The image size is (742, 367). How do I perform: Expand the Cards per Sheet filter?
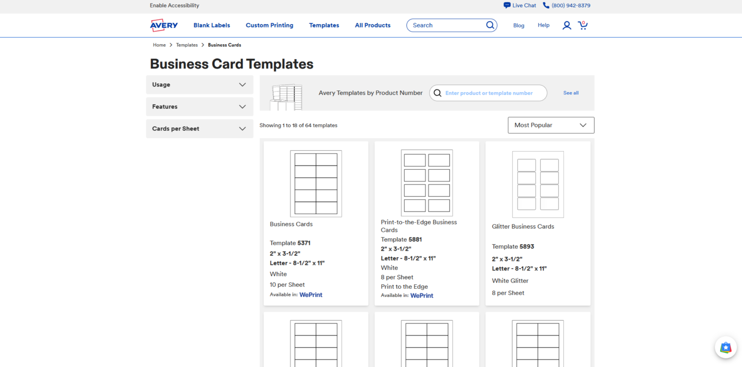[199, 129]
